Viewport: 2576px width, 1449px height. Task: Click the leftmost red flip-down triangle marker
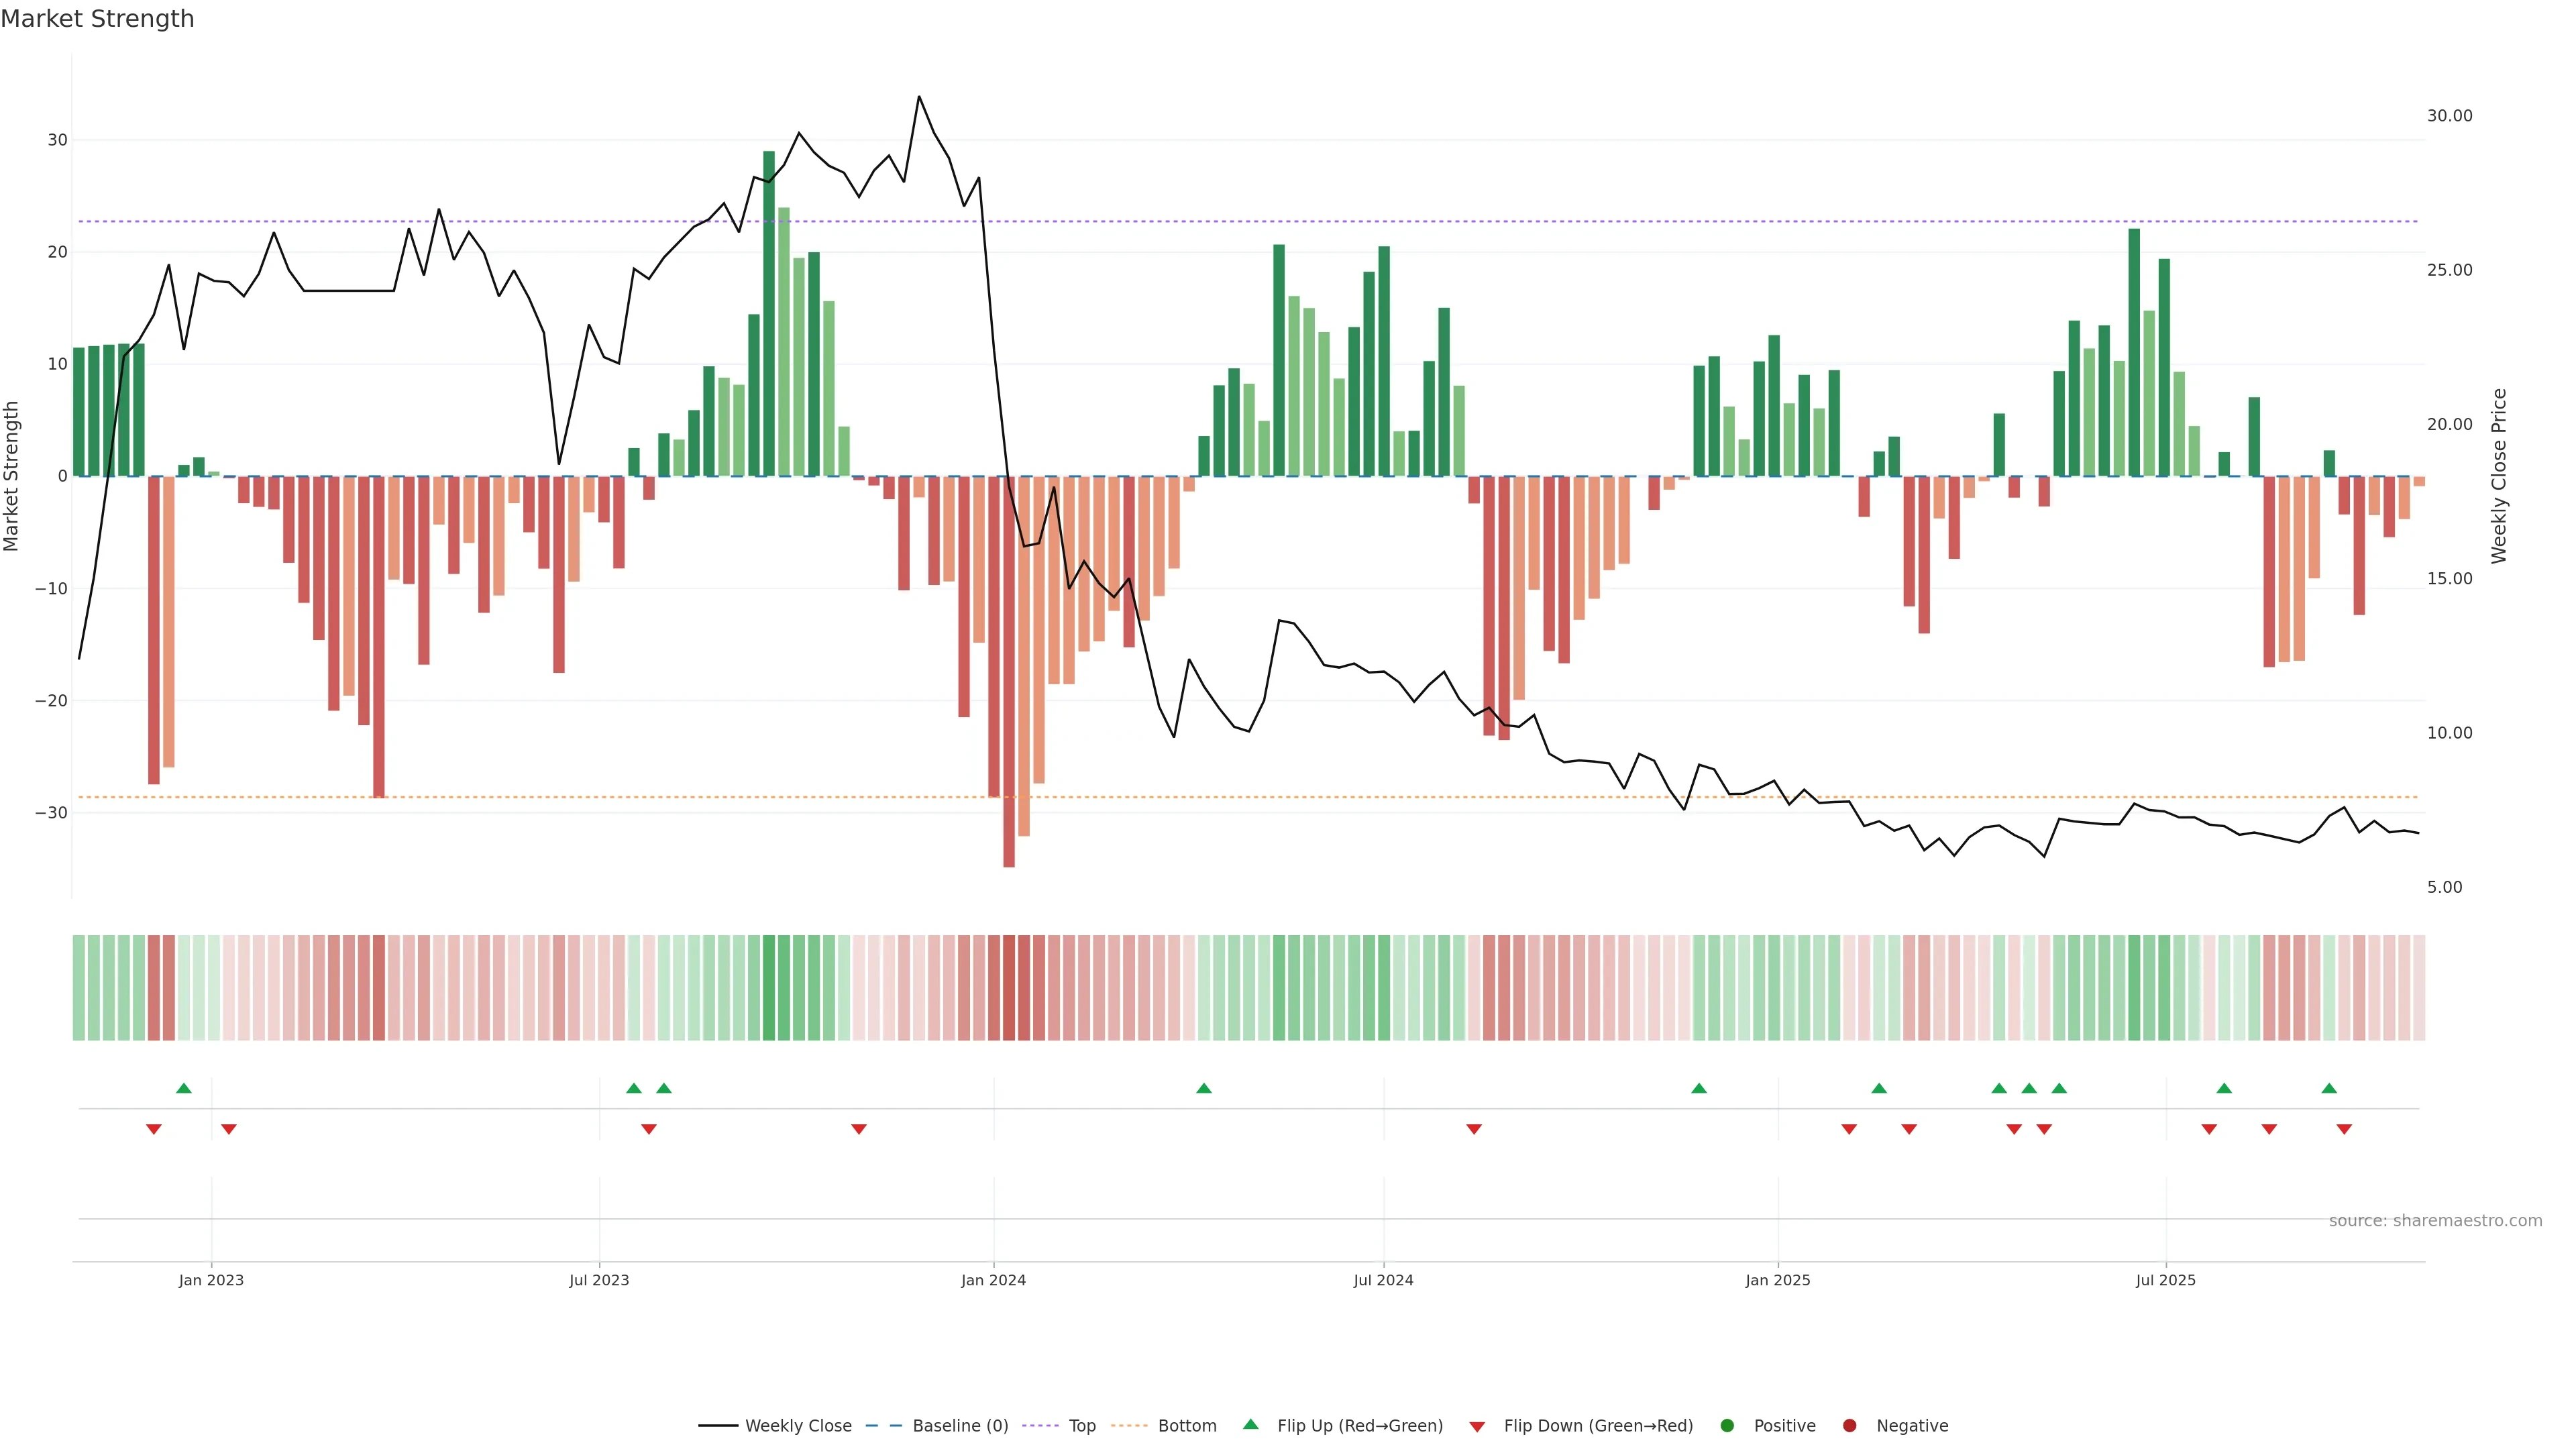tap(153, 1129)
